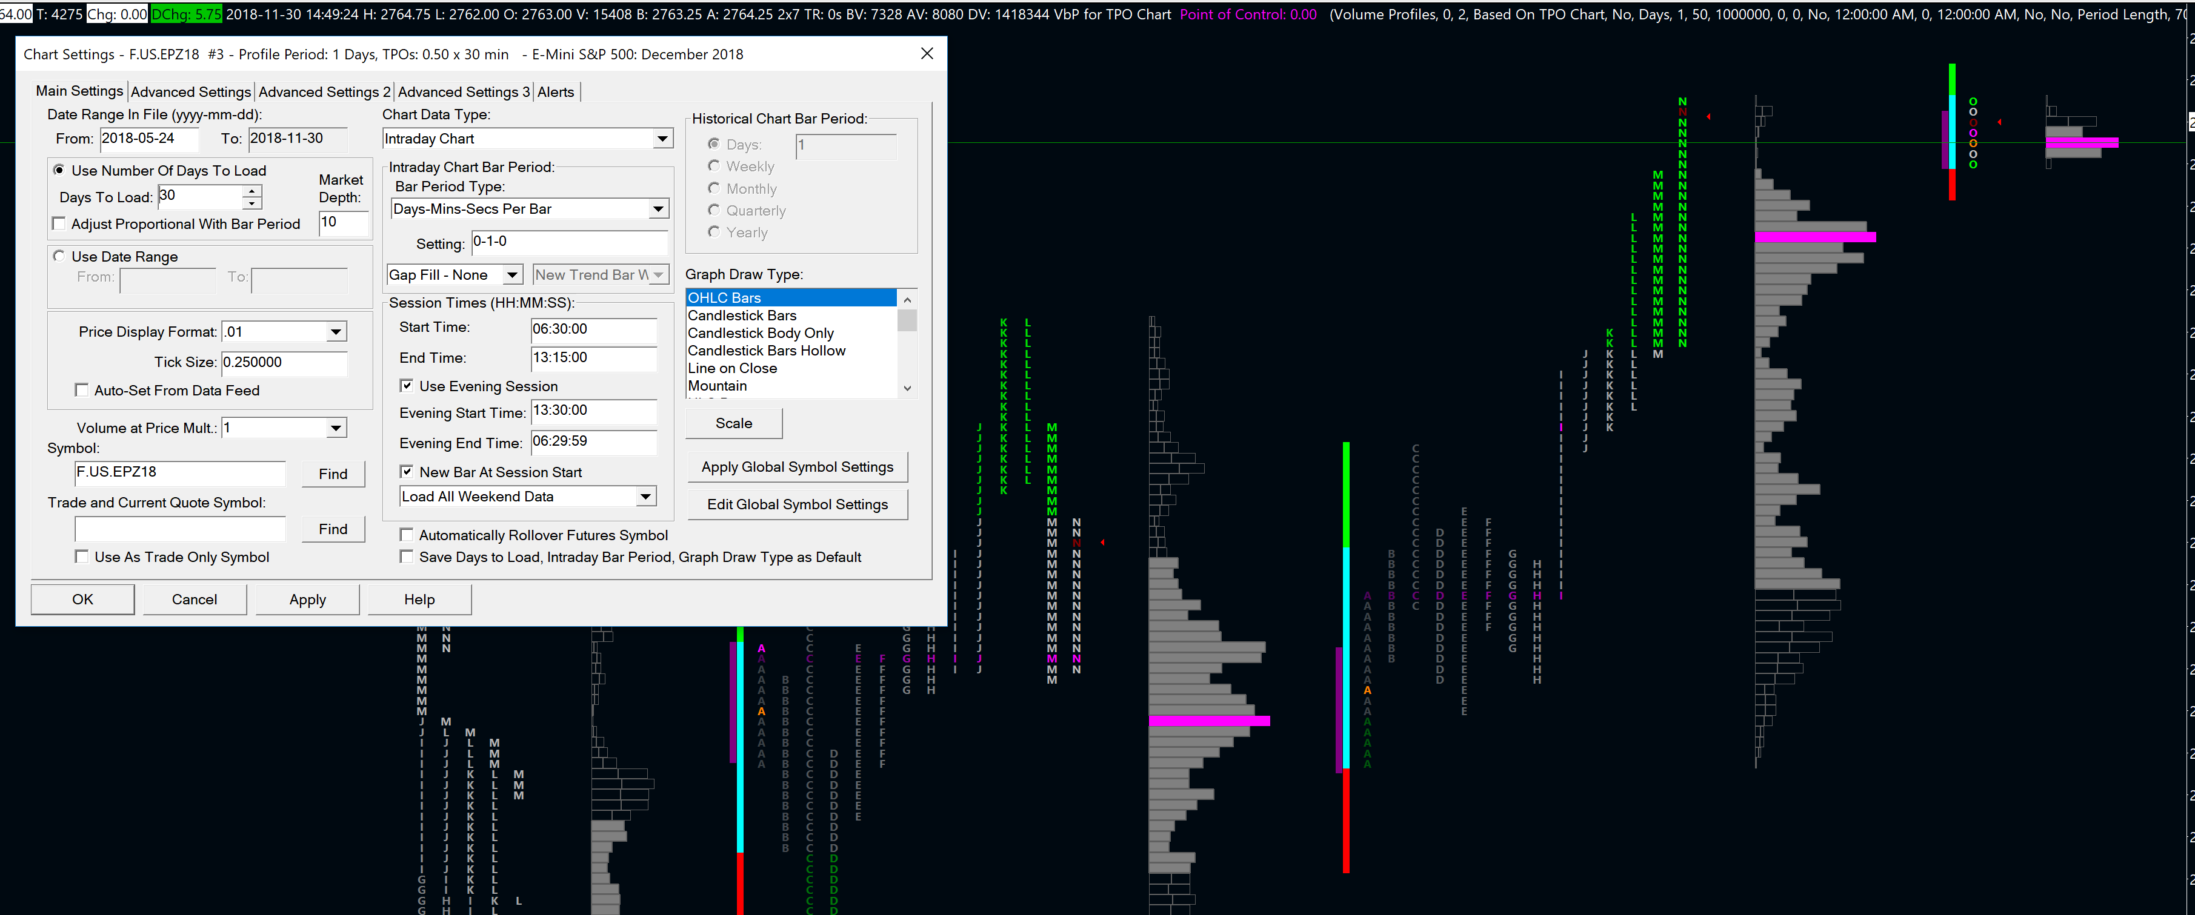Click the Cancel button
Image resolution: width=2195 pixels, height=915 pixels.
click(x=195, y=600)
